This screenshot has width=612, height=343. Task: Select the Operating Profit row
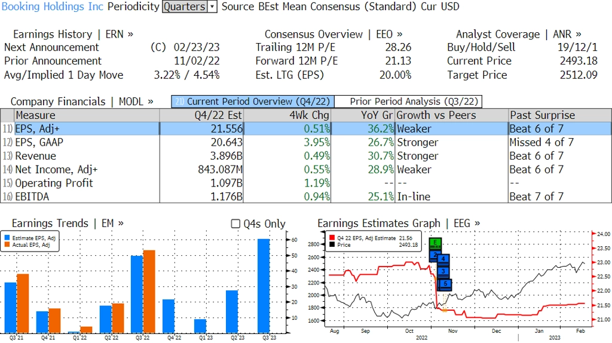[306, 183]
